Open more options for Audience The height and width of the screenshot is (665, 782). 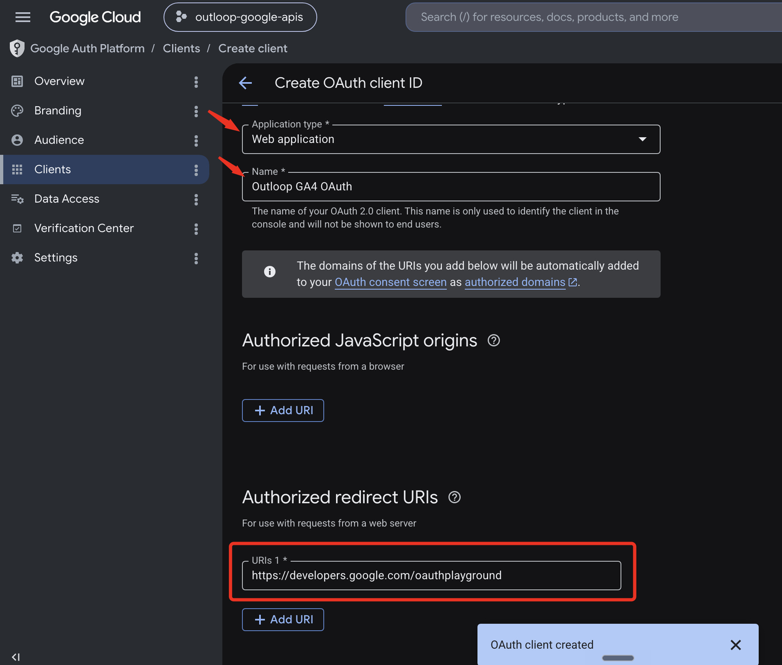[x=196, y=141]
